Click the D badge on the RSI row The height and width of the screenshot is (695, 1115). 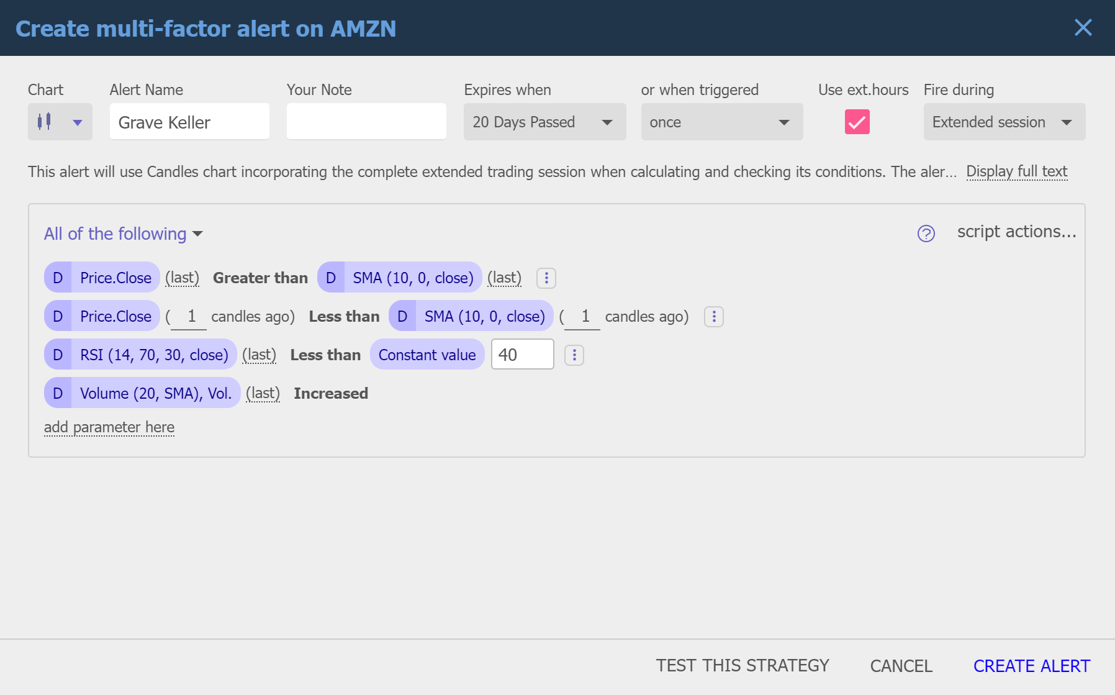58,355
